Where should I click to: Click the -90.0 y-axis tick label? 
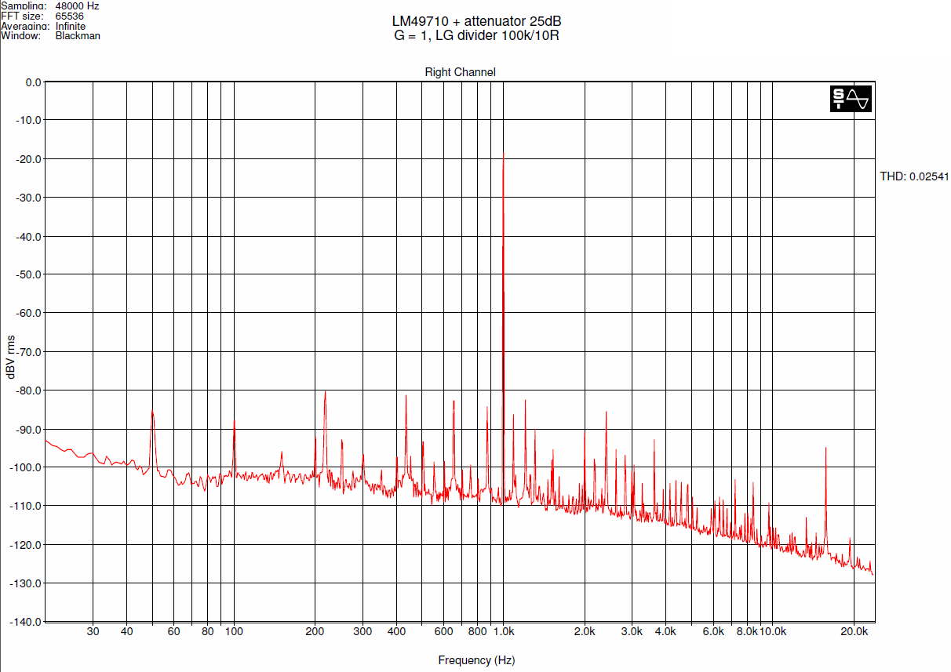(x=28, y=429)
